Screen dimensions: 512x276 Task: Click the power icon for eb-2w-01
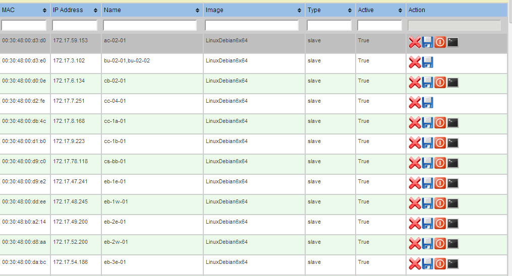click(x=440, y=244)
